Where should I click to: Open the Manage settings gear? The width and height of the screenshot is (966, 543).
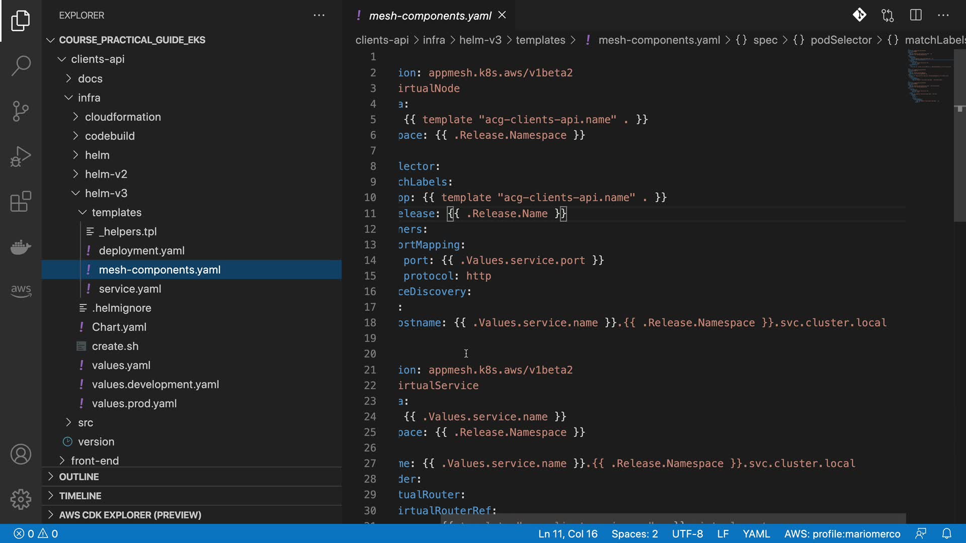point(21,499)
